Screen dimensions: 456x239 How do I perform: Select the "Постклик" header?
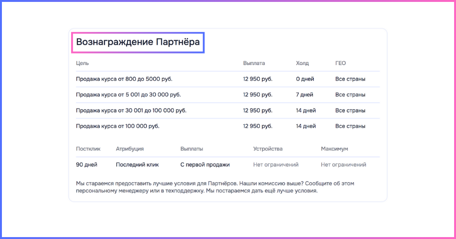click(x=88, y=149)
